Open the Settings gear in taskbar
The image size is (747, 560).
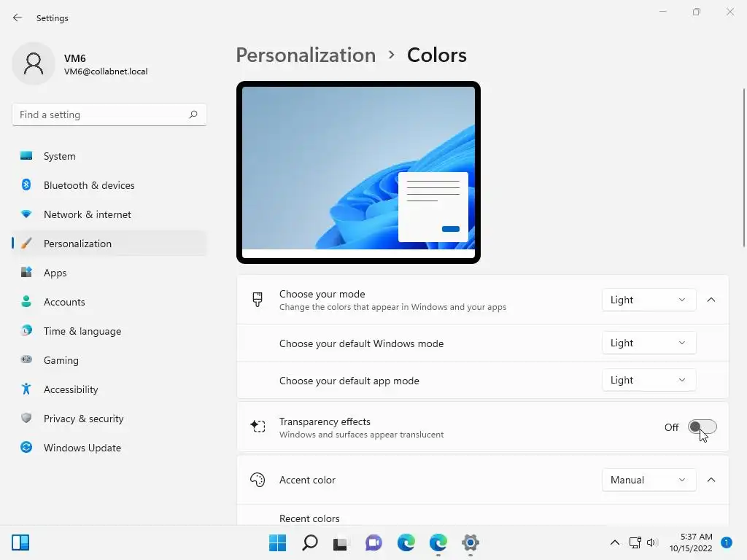471,542
